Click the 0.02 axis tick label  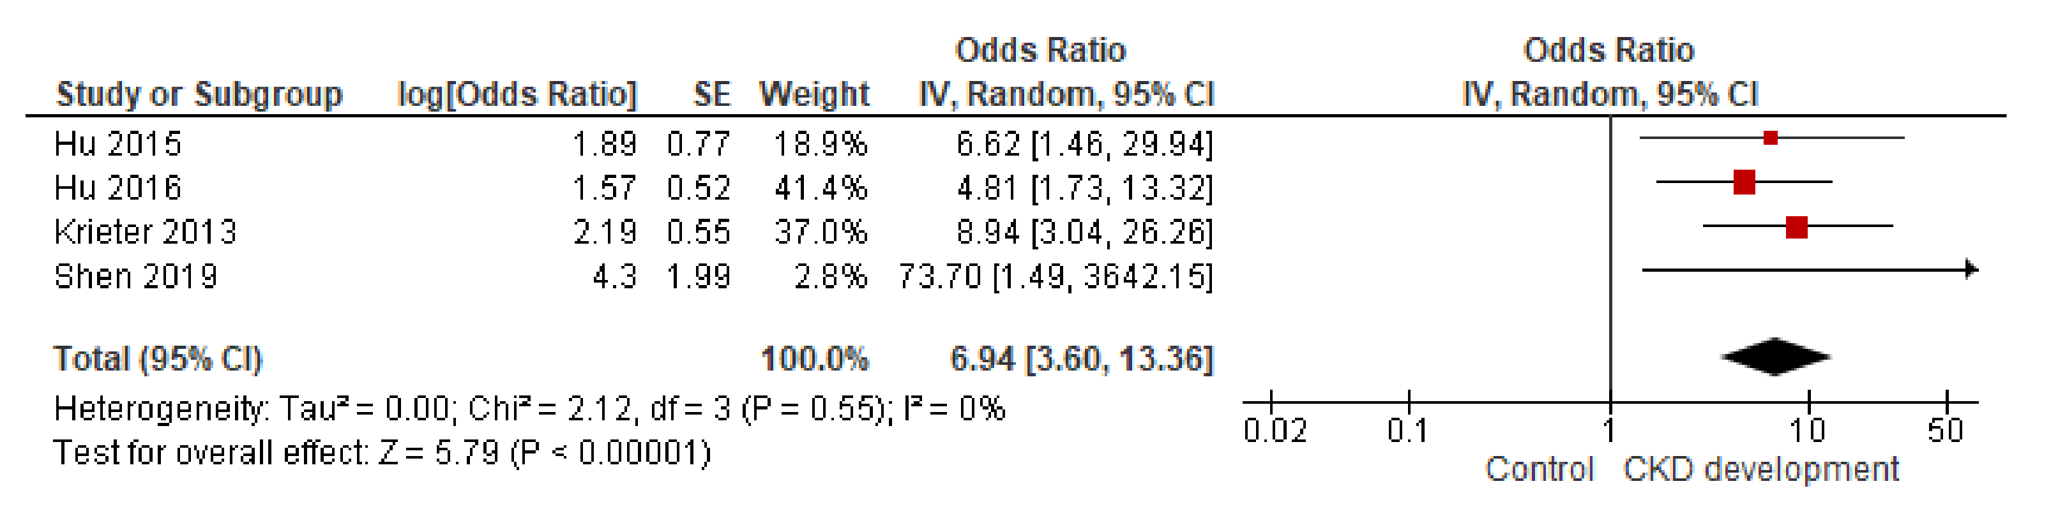pyautogui.click(x=1275, y=431)
